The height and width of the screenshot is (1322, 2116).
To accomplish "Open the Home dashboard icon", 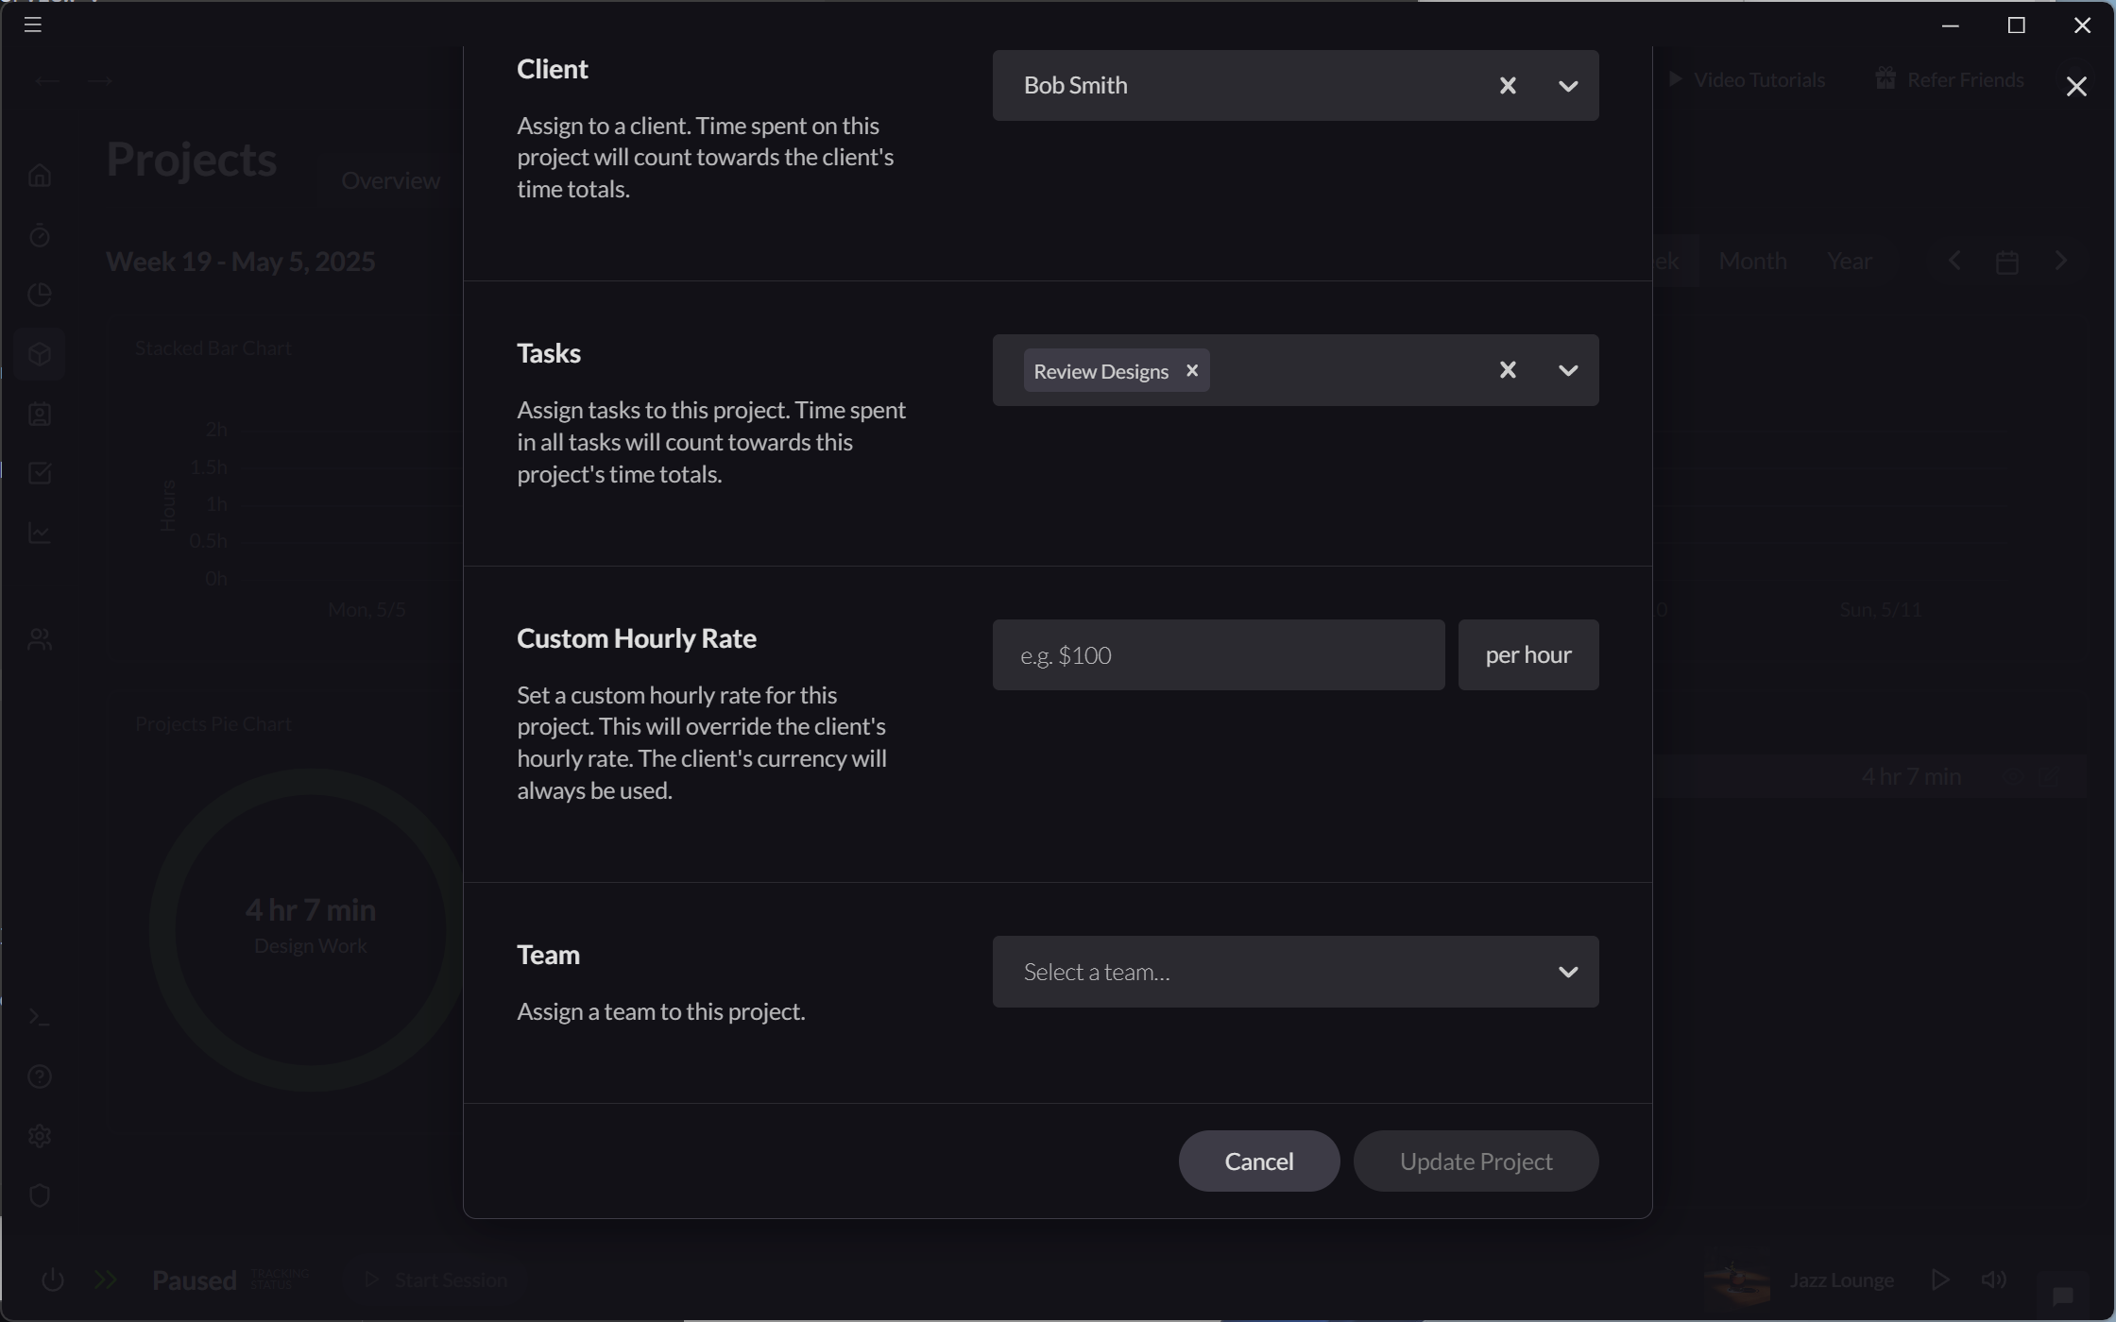I will point(39,176).
